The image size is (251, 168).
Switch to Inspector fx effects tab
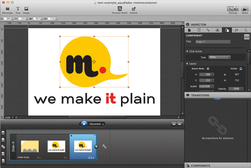(x=236, y=30)
